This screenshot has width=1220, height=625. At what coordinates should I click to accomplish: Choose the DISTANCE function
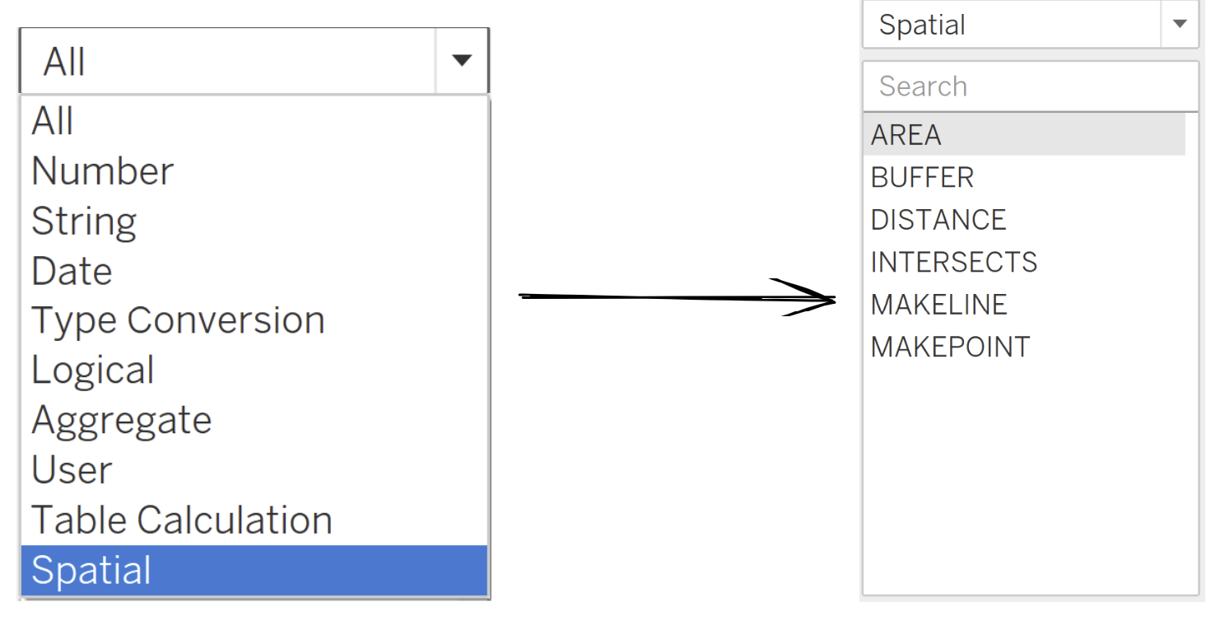click(x=938, y=220)
